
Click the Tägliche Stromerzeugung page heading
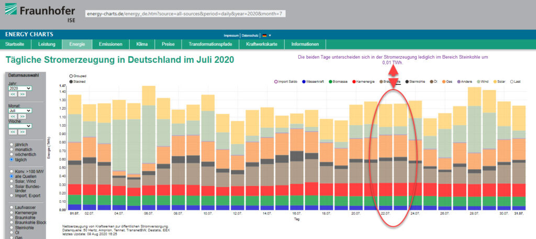coord(120,60)
